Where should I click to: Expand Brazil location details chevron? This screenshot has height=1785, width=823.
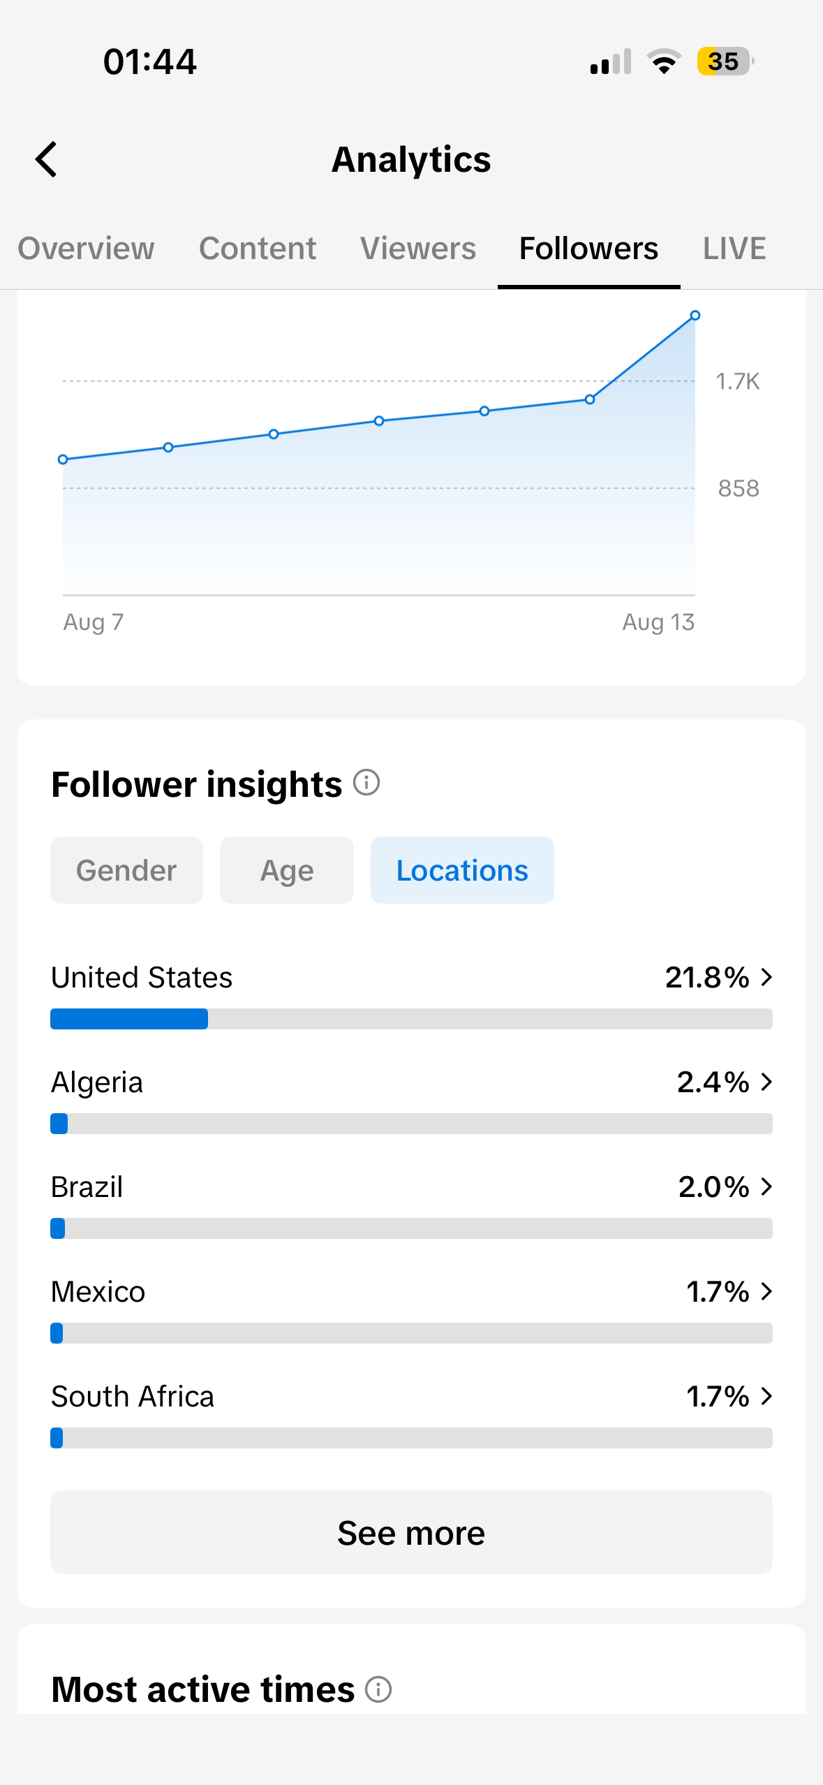[x=766, y=1187]
